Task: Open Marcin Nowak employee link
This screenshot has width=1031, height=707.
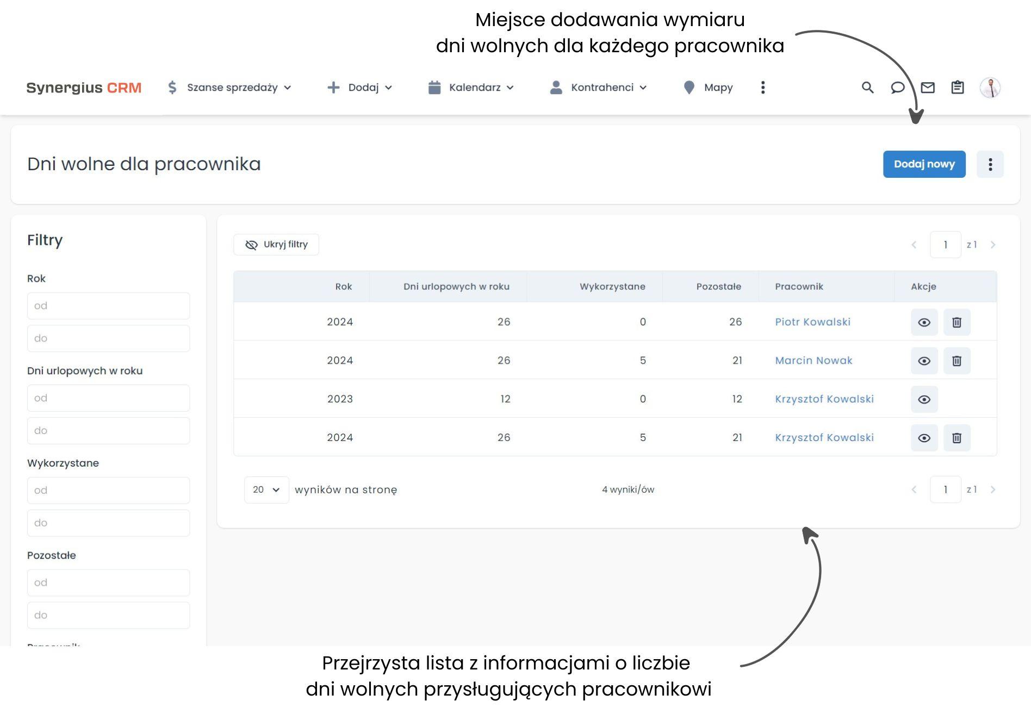Action: point(813,361)
